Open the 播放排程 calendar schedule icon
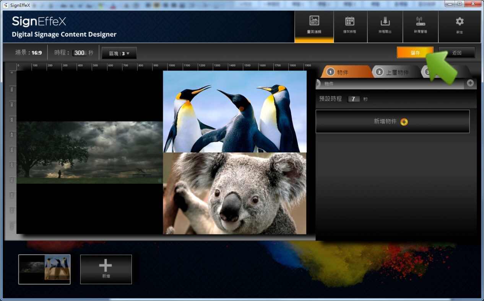This screenshot has height=301, width=484. click(349, 21)
